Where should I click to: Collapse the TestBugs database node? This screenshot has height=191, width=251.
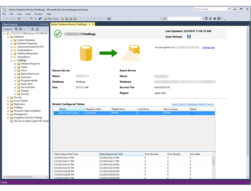click(12, 60)
